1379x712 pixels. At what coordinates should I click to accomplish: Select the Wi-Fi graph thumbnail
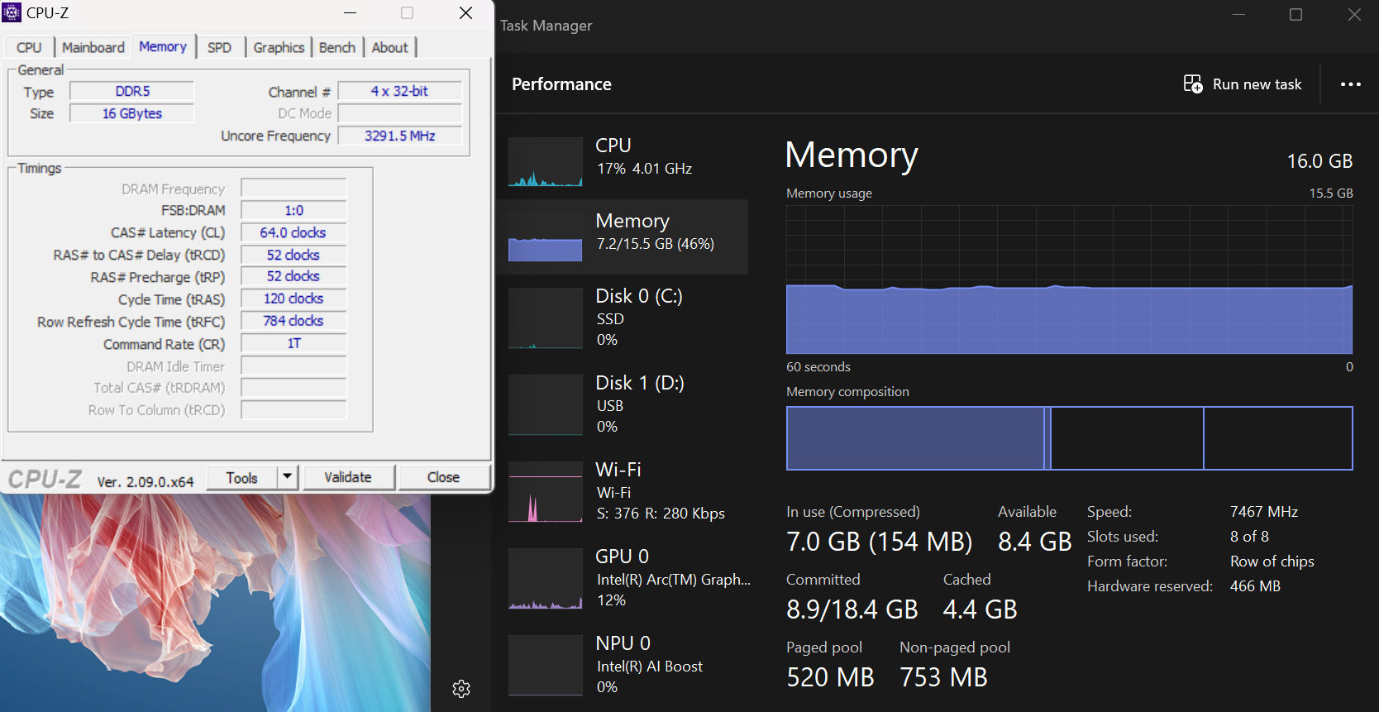pos(545,492)
